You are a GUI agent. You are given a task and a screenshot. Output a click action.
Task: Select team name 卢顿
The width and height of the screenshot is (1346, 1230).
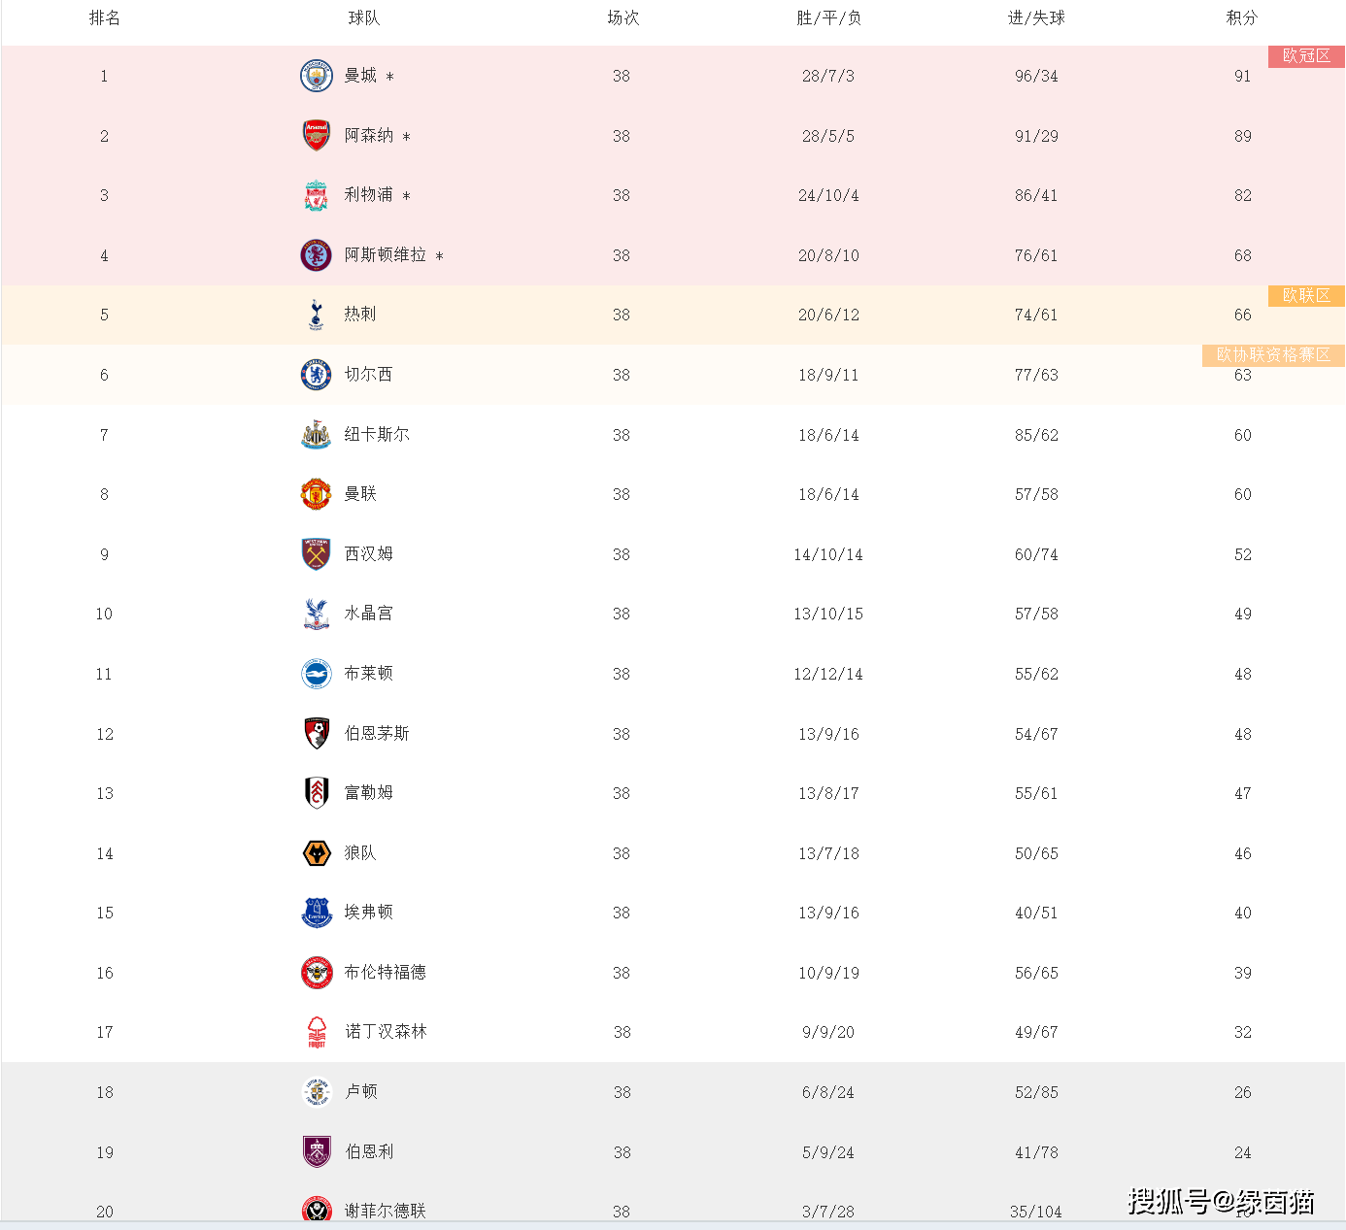361,1092
